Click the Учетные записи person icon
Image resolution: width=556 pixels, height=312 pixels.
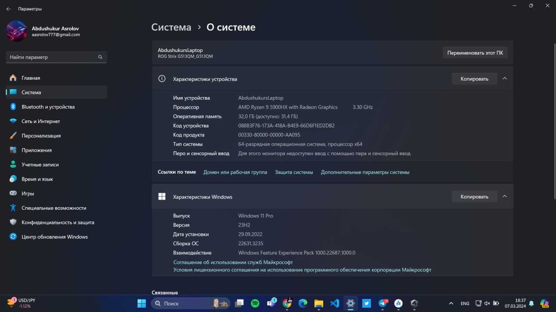(13, 165)
